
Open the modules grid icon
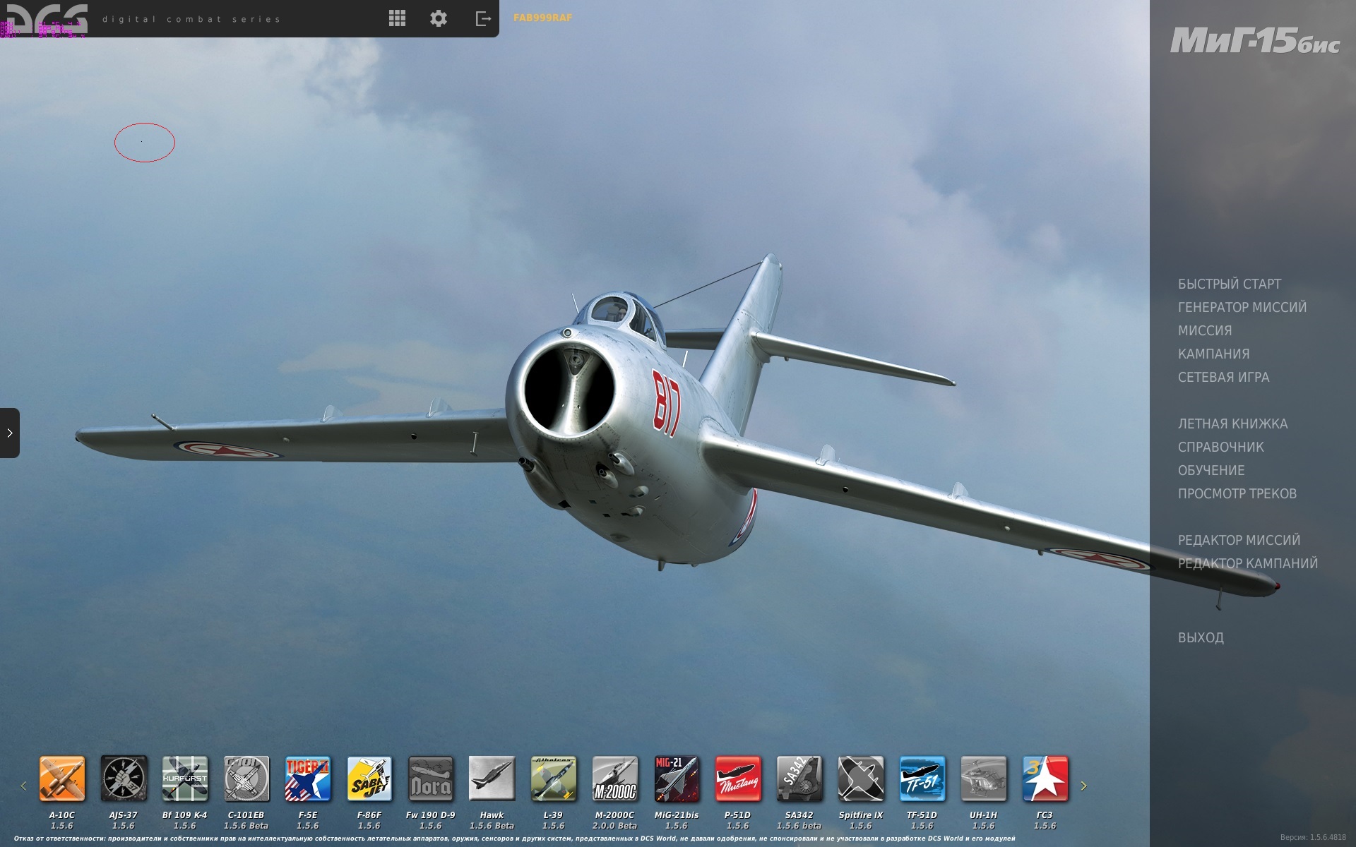click(x=397, y=18)
